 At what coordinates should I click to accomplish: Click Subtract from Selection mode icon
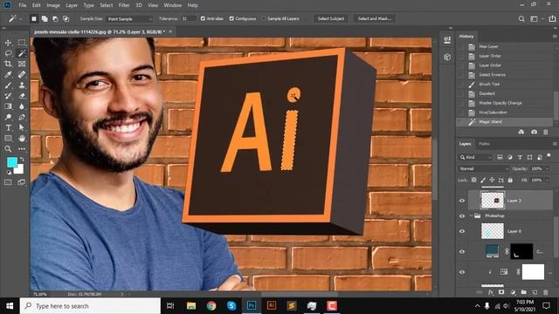point(55,18)
